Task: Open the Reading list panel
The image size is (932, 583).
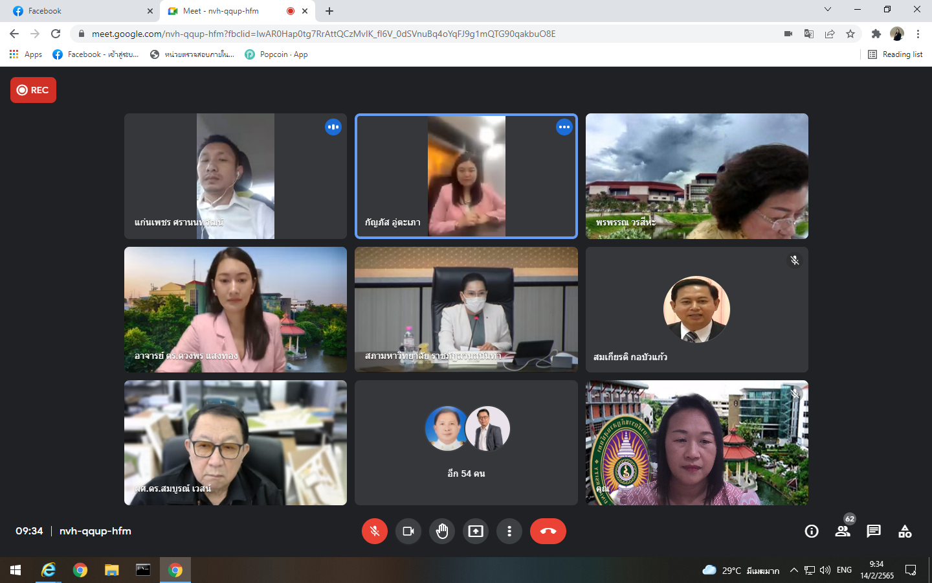Action: (895, 54)
